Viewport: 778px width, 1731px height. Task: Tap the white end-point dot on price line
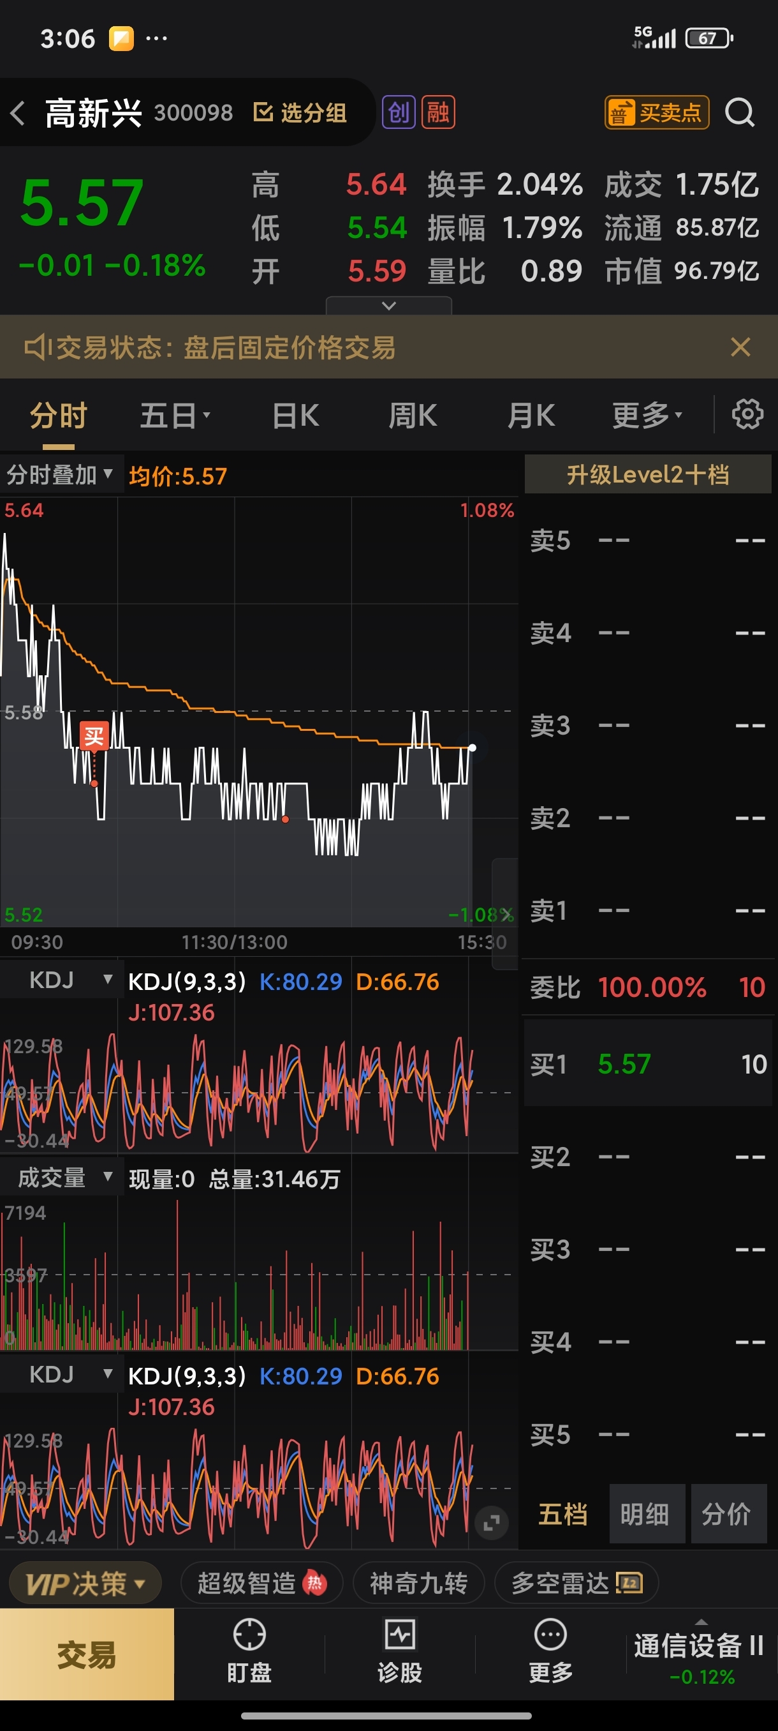472,747
